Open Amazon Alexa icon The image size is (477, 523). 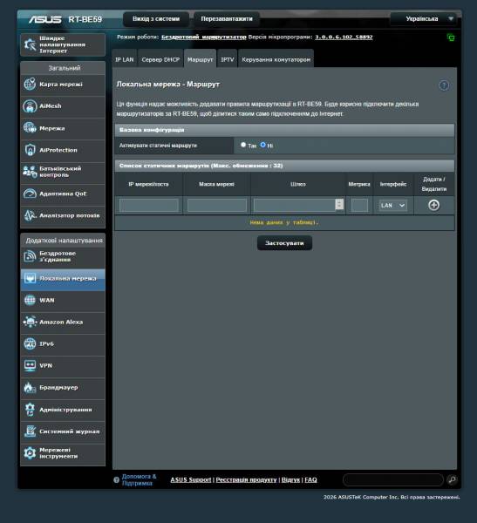(30, 322)
